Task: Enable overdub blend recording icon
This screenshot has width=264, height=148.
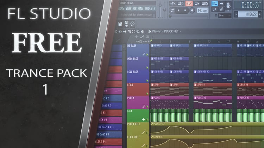Action: click(x=197, y=4)
